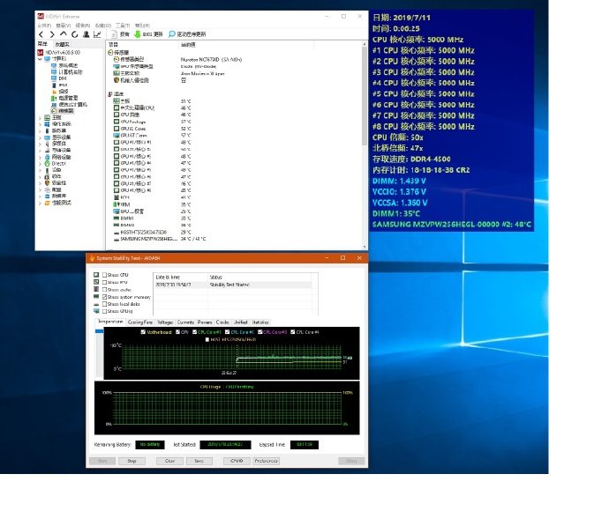Expand the Benchmark tree node
The height and width of the screenshot is (526, 609).
click(x=39, y=203)
